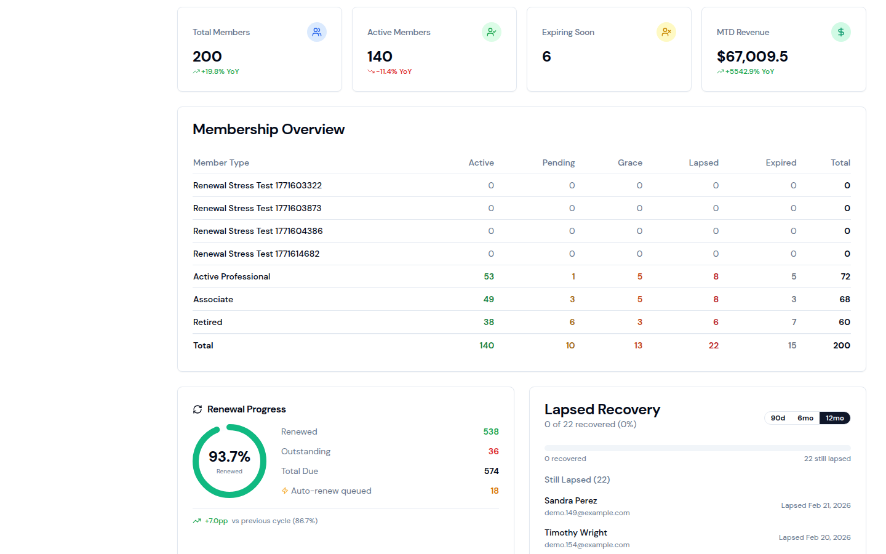This screenshot has width=886, height=554.
Task: Click Active Professional total 72
Action: (845, 276)
